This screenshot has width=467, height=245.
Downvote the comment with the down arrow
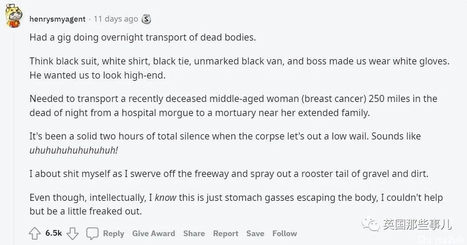click(x=73, y=234)
